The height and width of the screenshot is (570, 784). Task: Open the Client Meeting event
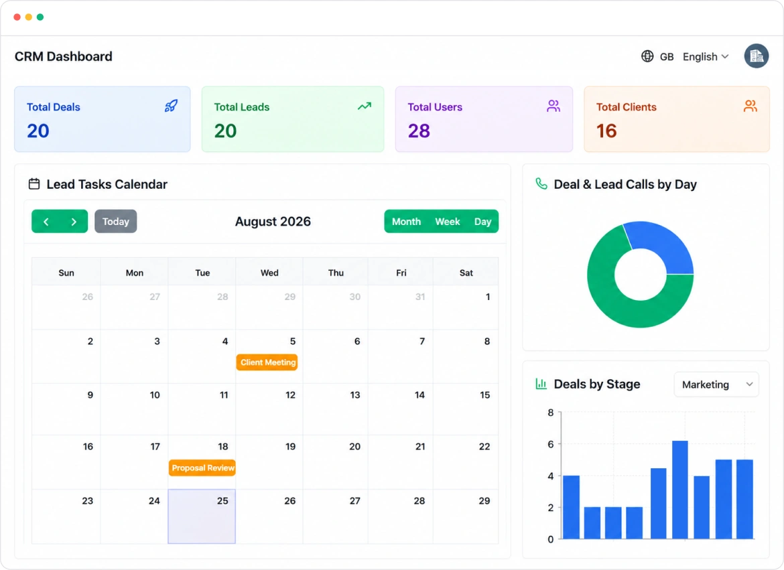coord(267,362)
